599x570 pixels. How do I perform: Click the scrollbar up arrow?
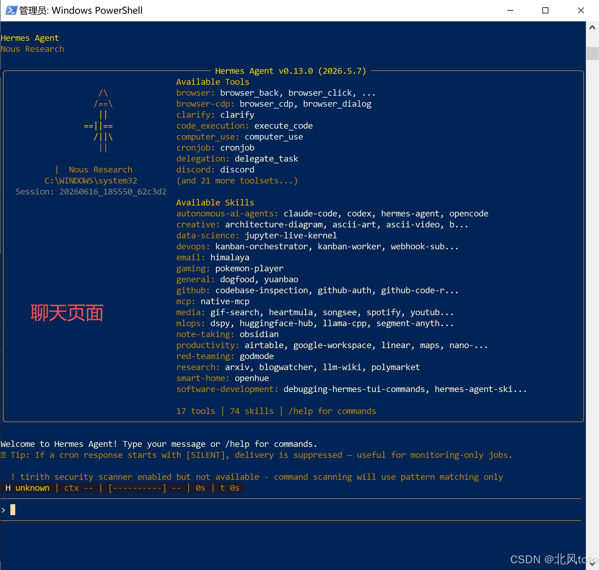(592, 28)
